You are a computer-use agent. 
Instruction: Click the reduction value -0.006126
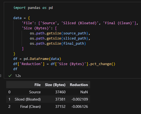80,106
